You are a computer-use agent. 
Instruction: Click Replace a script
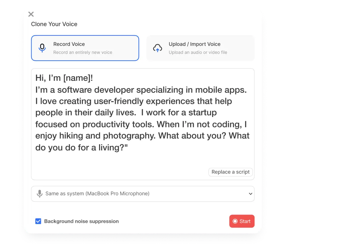coord(231,172)
